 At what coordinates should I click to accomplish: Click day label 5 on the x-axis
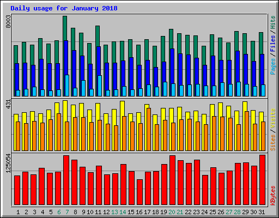click(x=51, y=212)
